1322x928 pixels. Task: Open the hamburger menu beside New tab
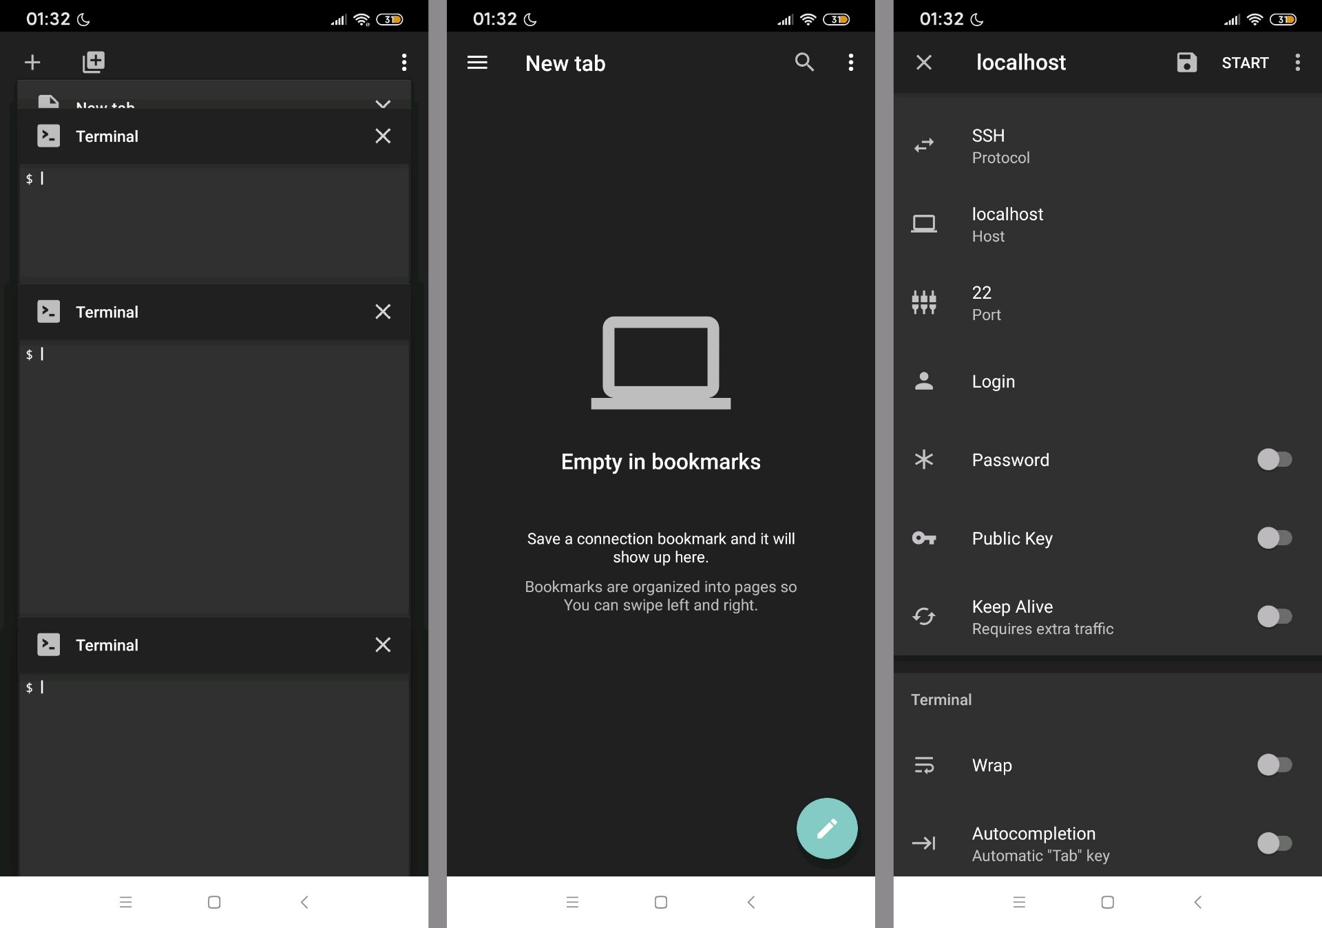pos(477,63)
